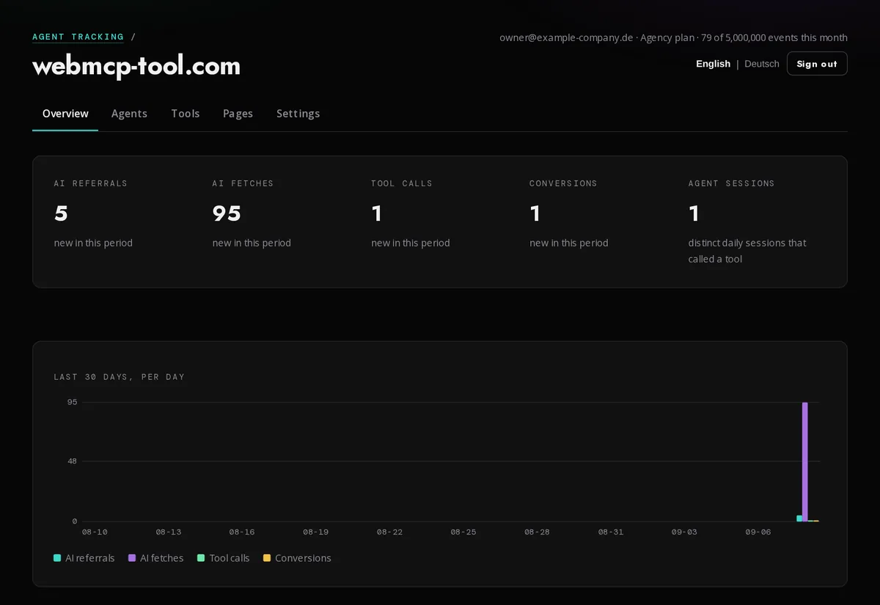
Task: Click the 95 y-axis label
Action: click(x=72, y=402)
